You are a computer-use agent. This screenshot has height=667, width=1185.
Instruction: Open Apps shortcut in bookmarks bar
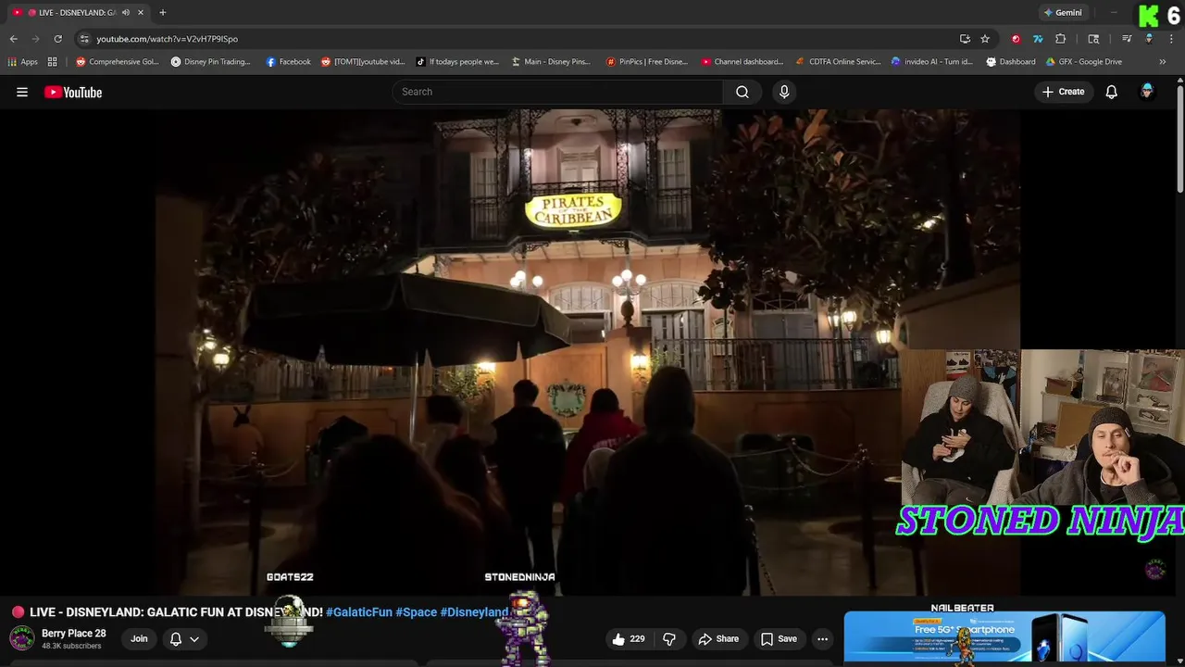[23, 62]
